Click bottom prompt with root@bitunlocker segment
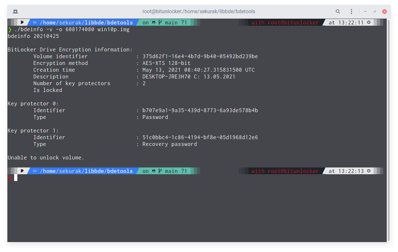 [x=285, y=171]
